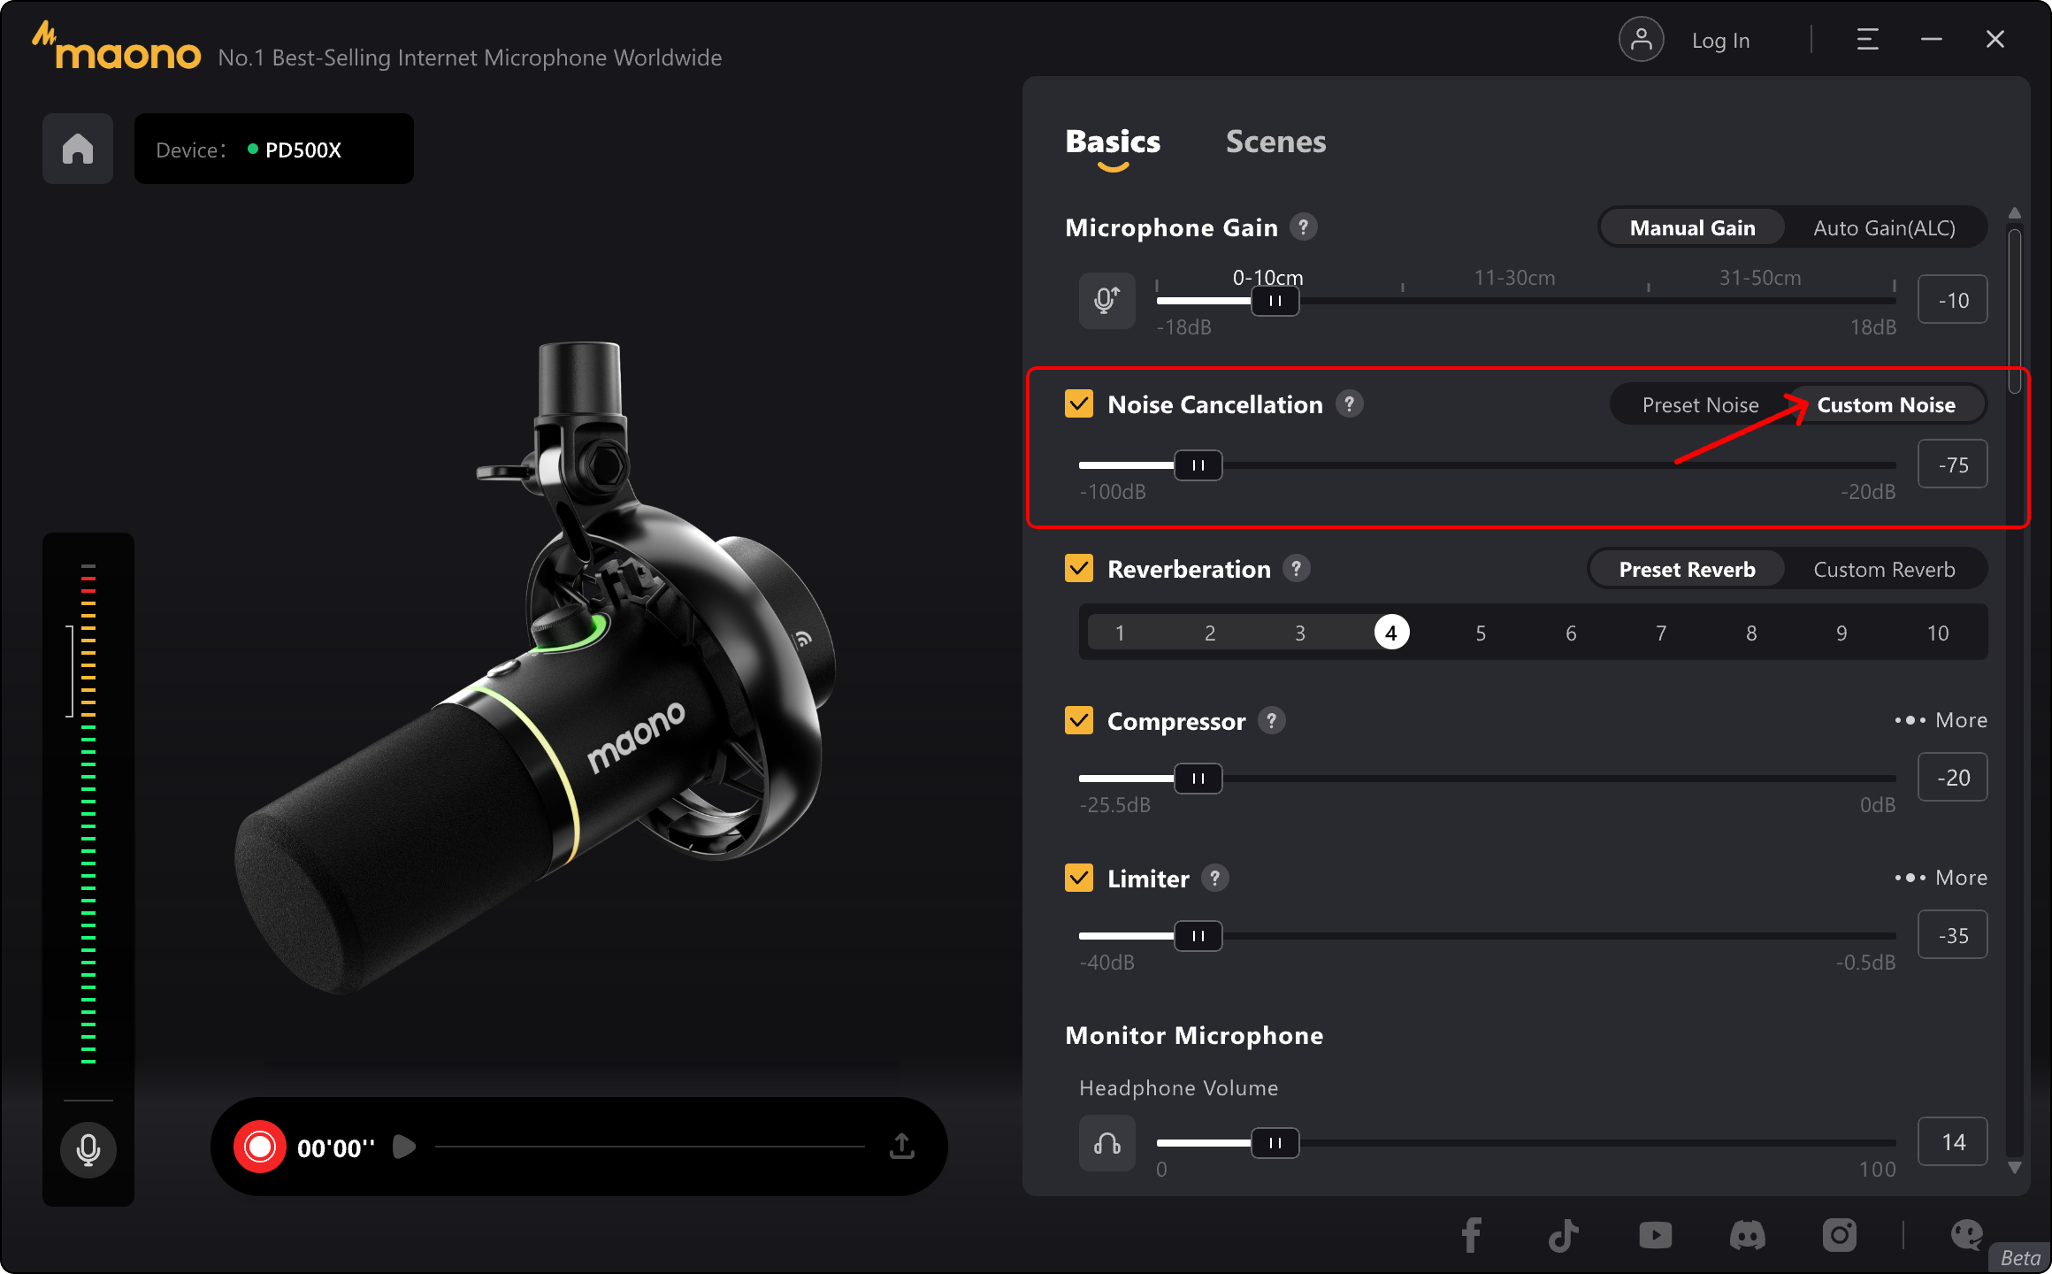Screen dimensions: 2052x1274
Task: Open Microphone Gain help question mark
Action: tap(1303, 227)
